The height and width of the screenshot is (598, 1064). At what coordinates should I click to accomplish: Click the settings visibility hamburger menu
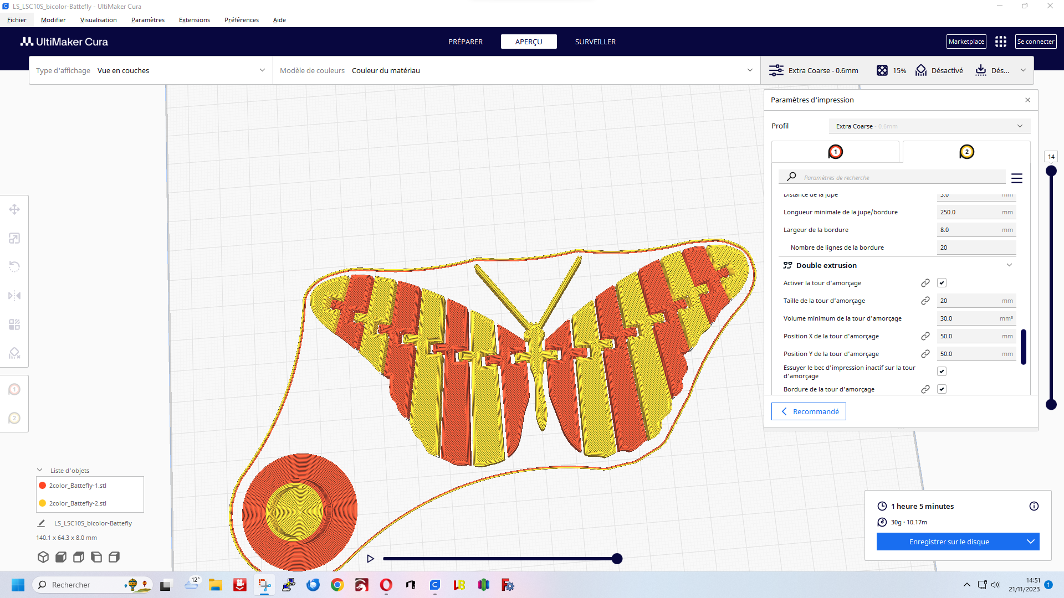click(1016, 178)
